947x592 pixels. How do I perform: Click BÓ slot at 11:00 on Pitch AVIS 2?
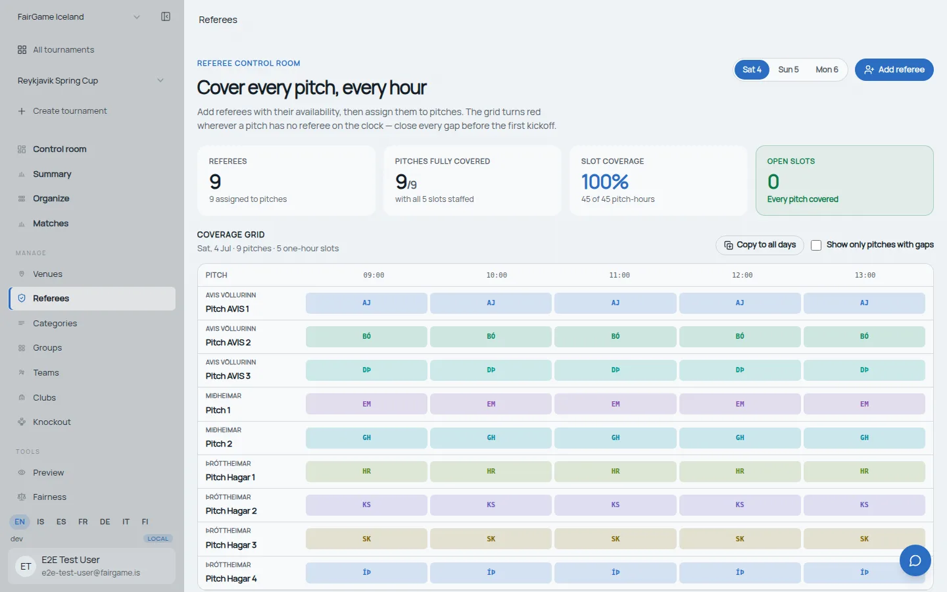[616, 337]
